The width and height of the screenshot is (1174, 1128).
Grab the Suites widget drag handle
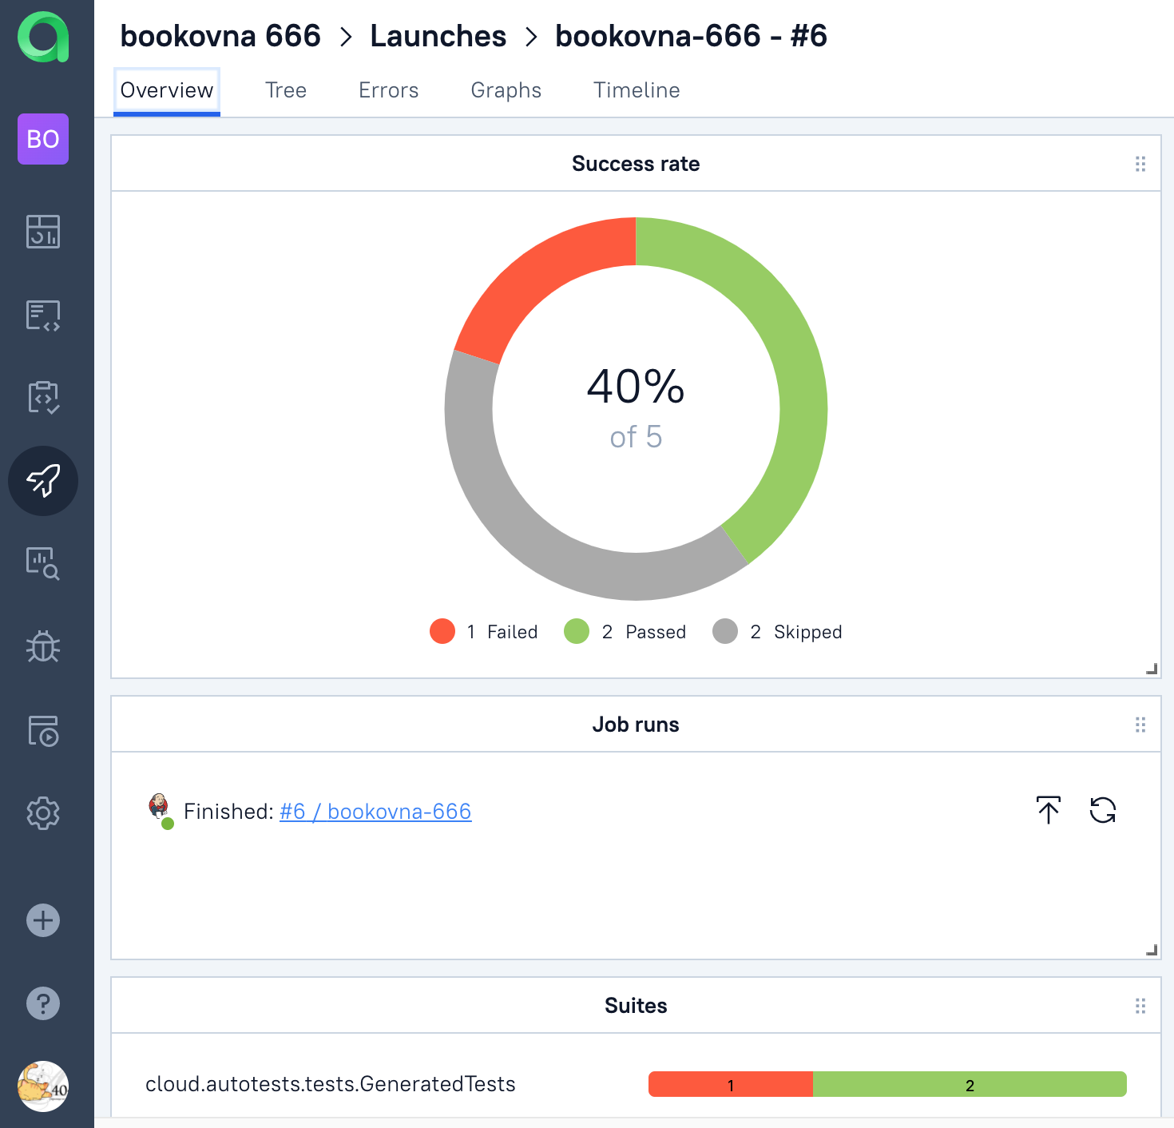point(1140,1006)
